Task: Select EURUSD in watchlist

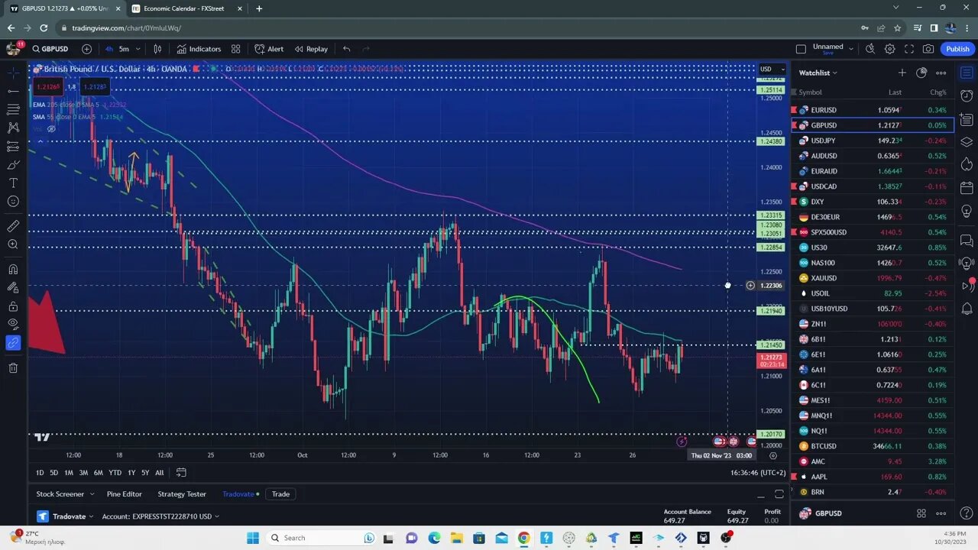Action: (872, 110)
